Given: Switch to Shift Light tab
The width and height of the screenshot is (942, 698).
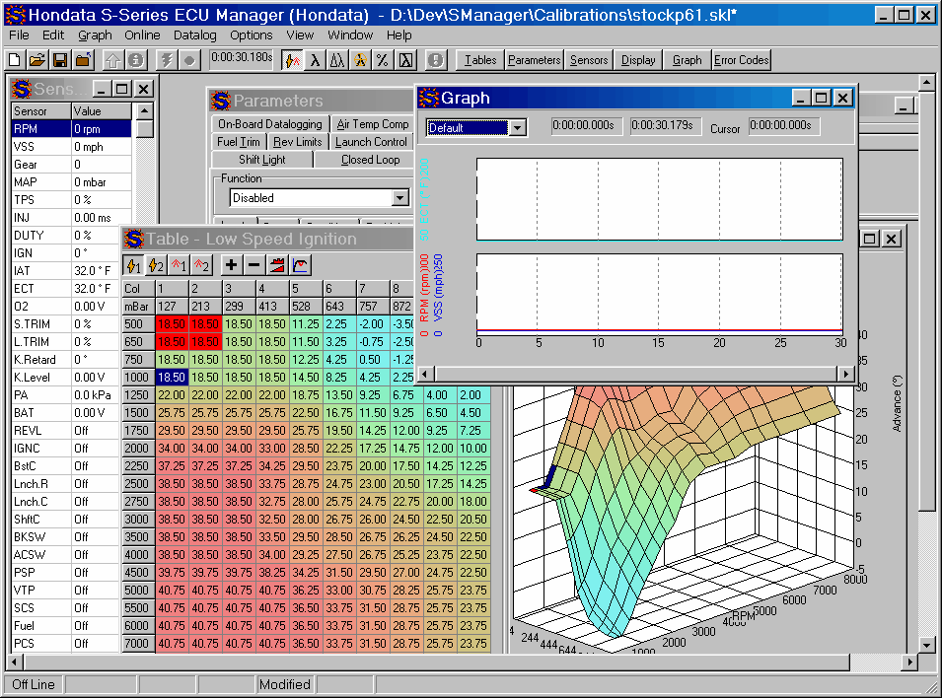Looking at the screenshot, I should pos(262,160).
